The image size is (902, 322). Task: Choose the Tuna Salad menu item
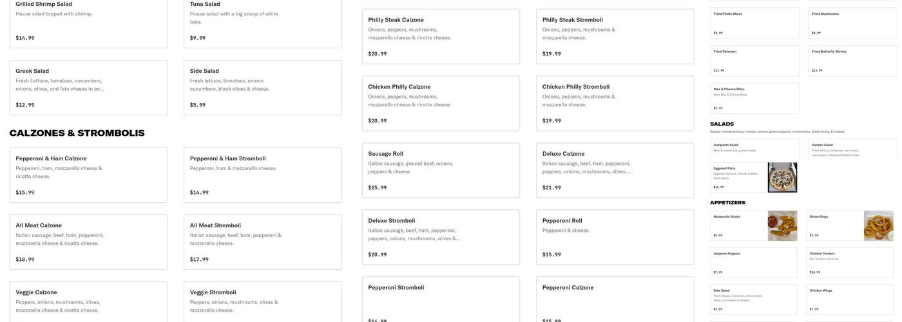pyautogui.click(x=262, y=24)
